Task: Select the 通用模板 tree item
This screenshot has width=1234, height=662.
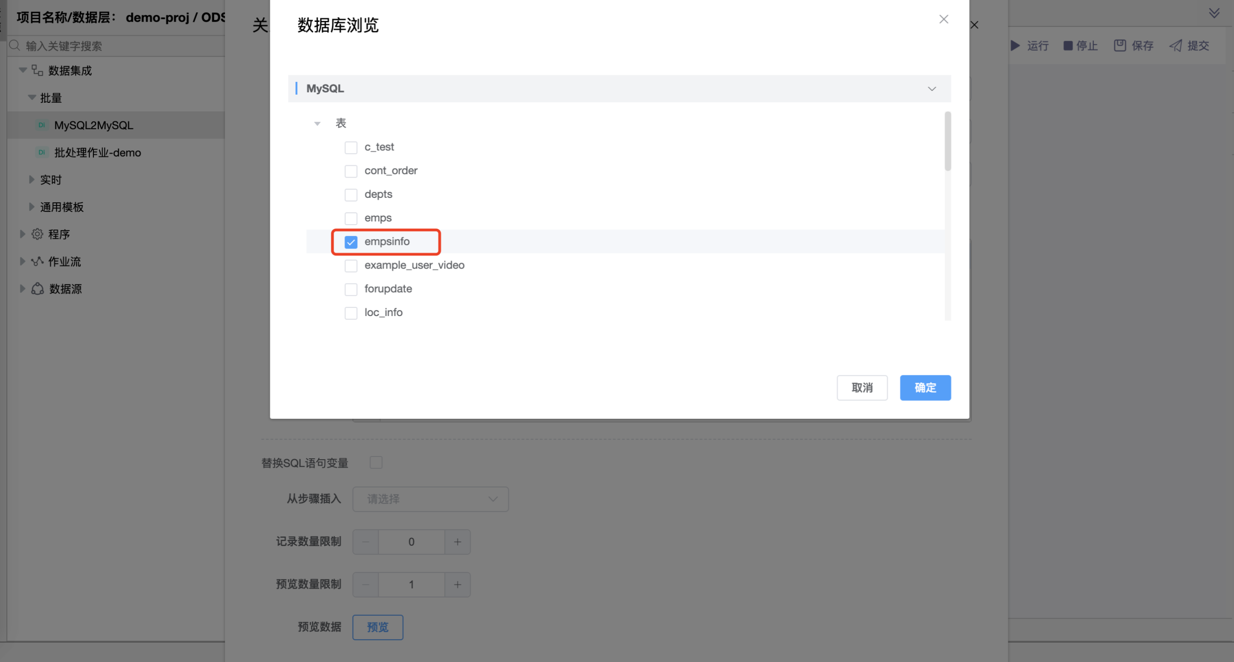Action: [x=62, y=207]
